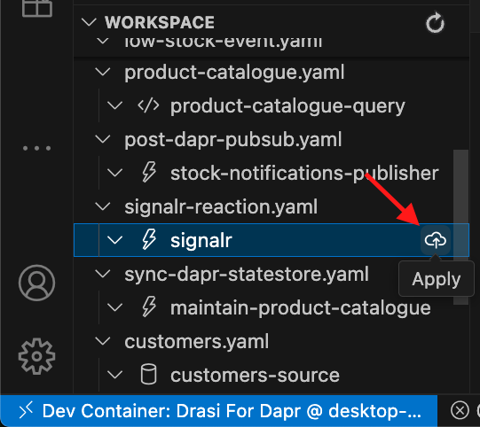Image resolution: width=480 pixels, height=427 pixels.
Task: Select the stock-notifications-publisher reaction
Action: [x=304, y=173]
